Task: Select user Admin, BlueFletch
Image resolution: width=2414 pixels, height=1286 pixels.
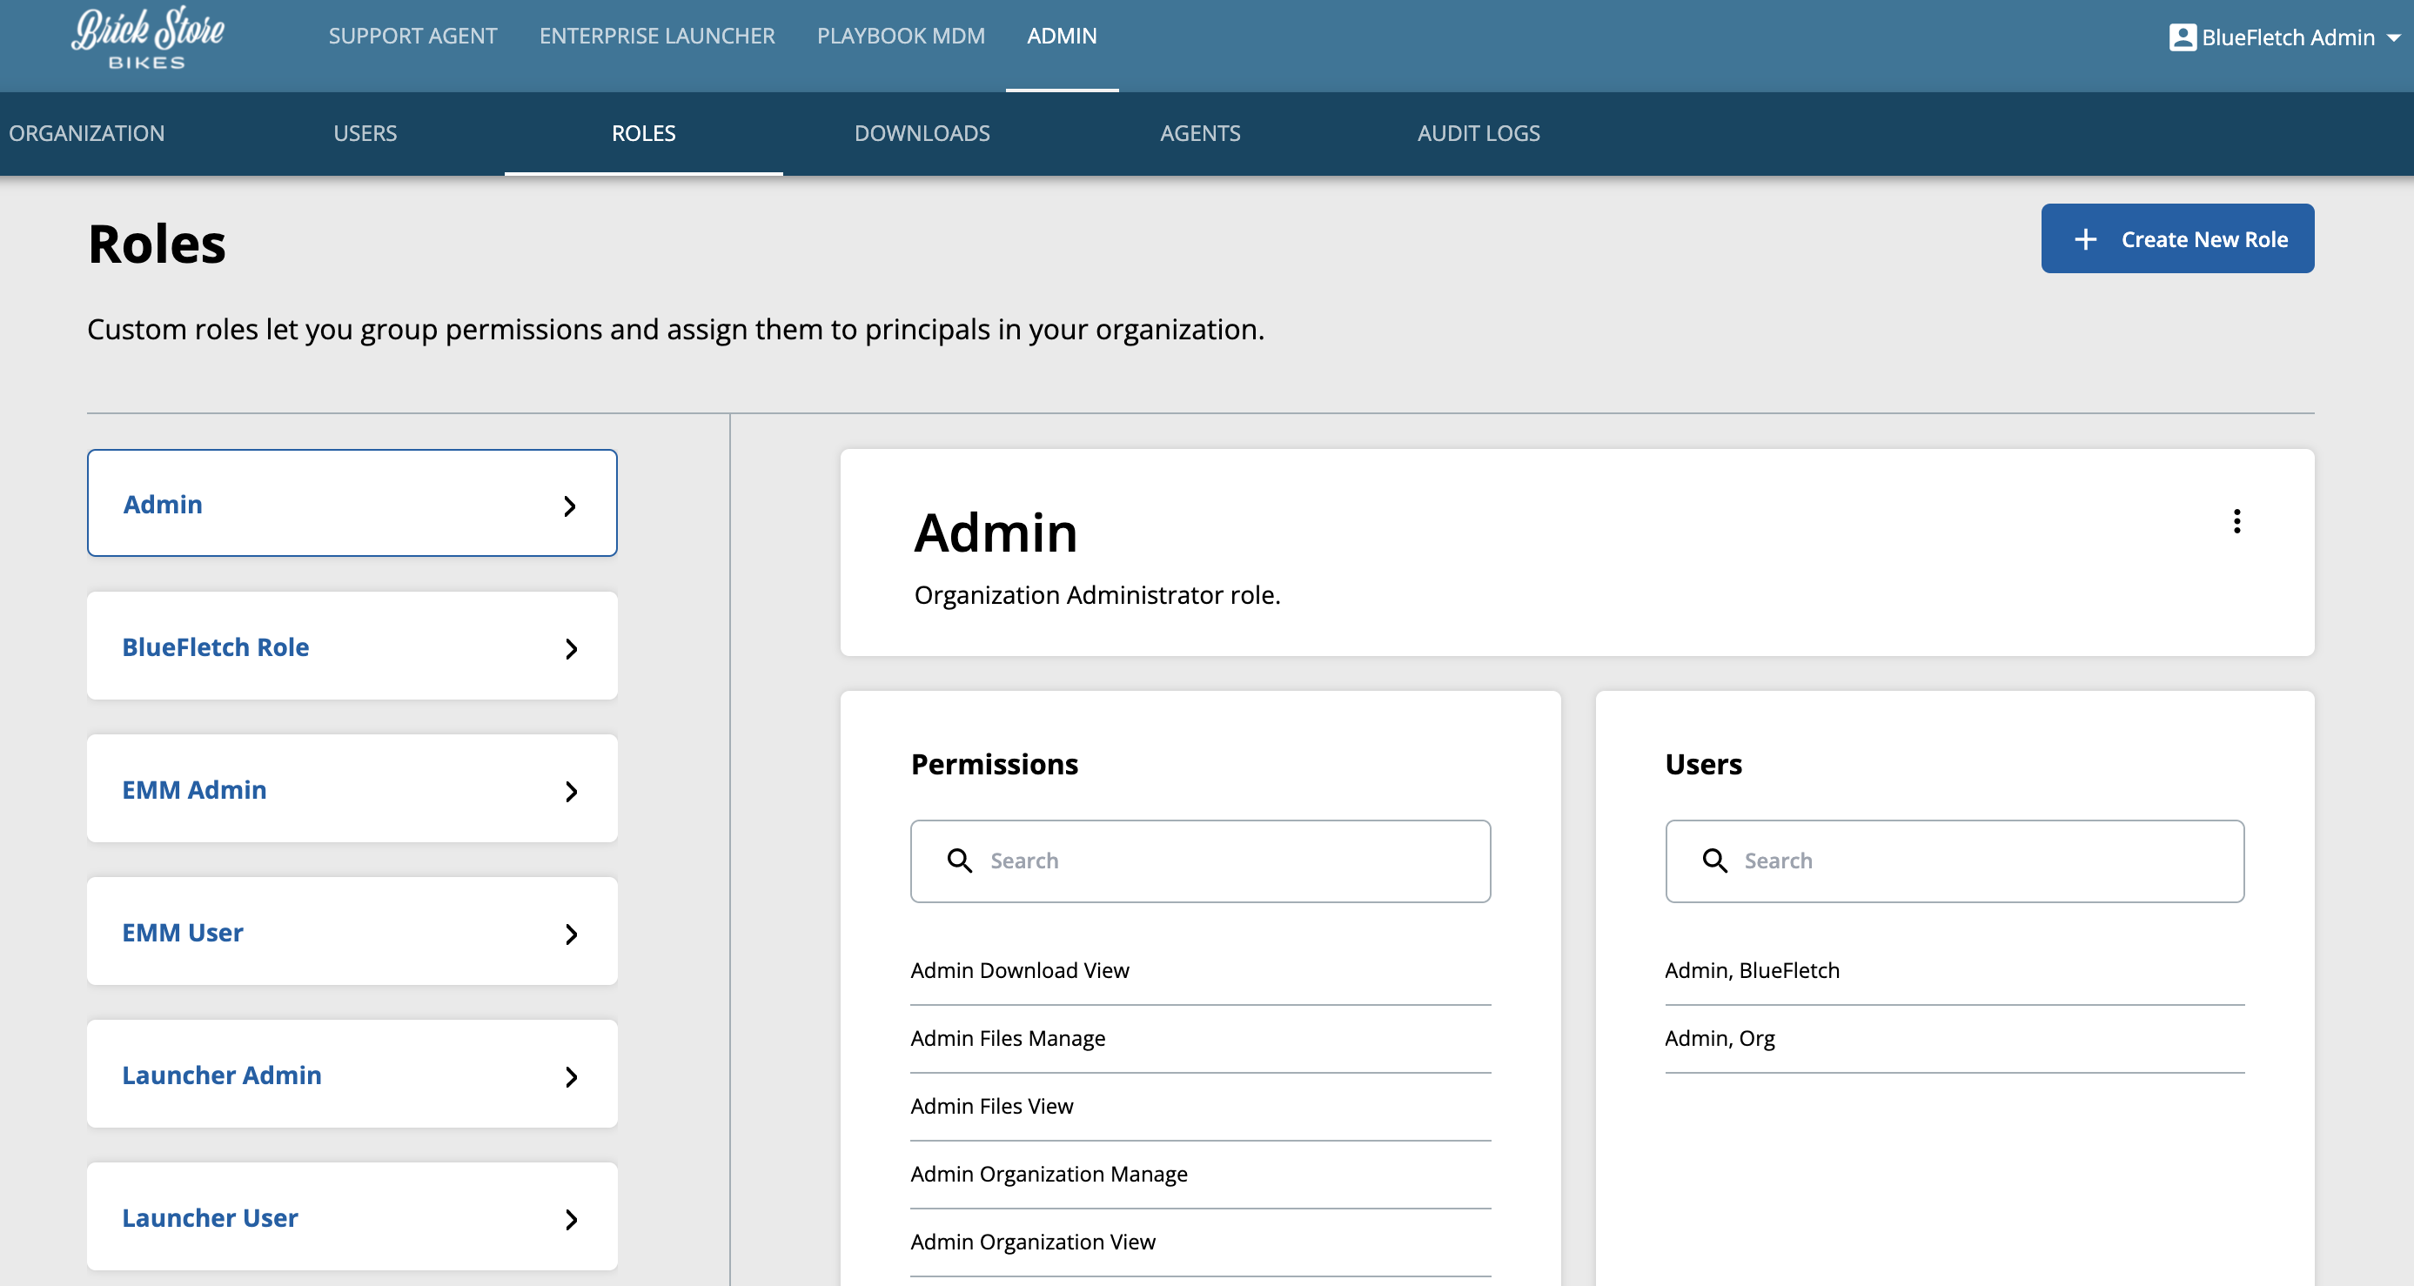Action: [x=1955, y=971]
